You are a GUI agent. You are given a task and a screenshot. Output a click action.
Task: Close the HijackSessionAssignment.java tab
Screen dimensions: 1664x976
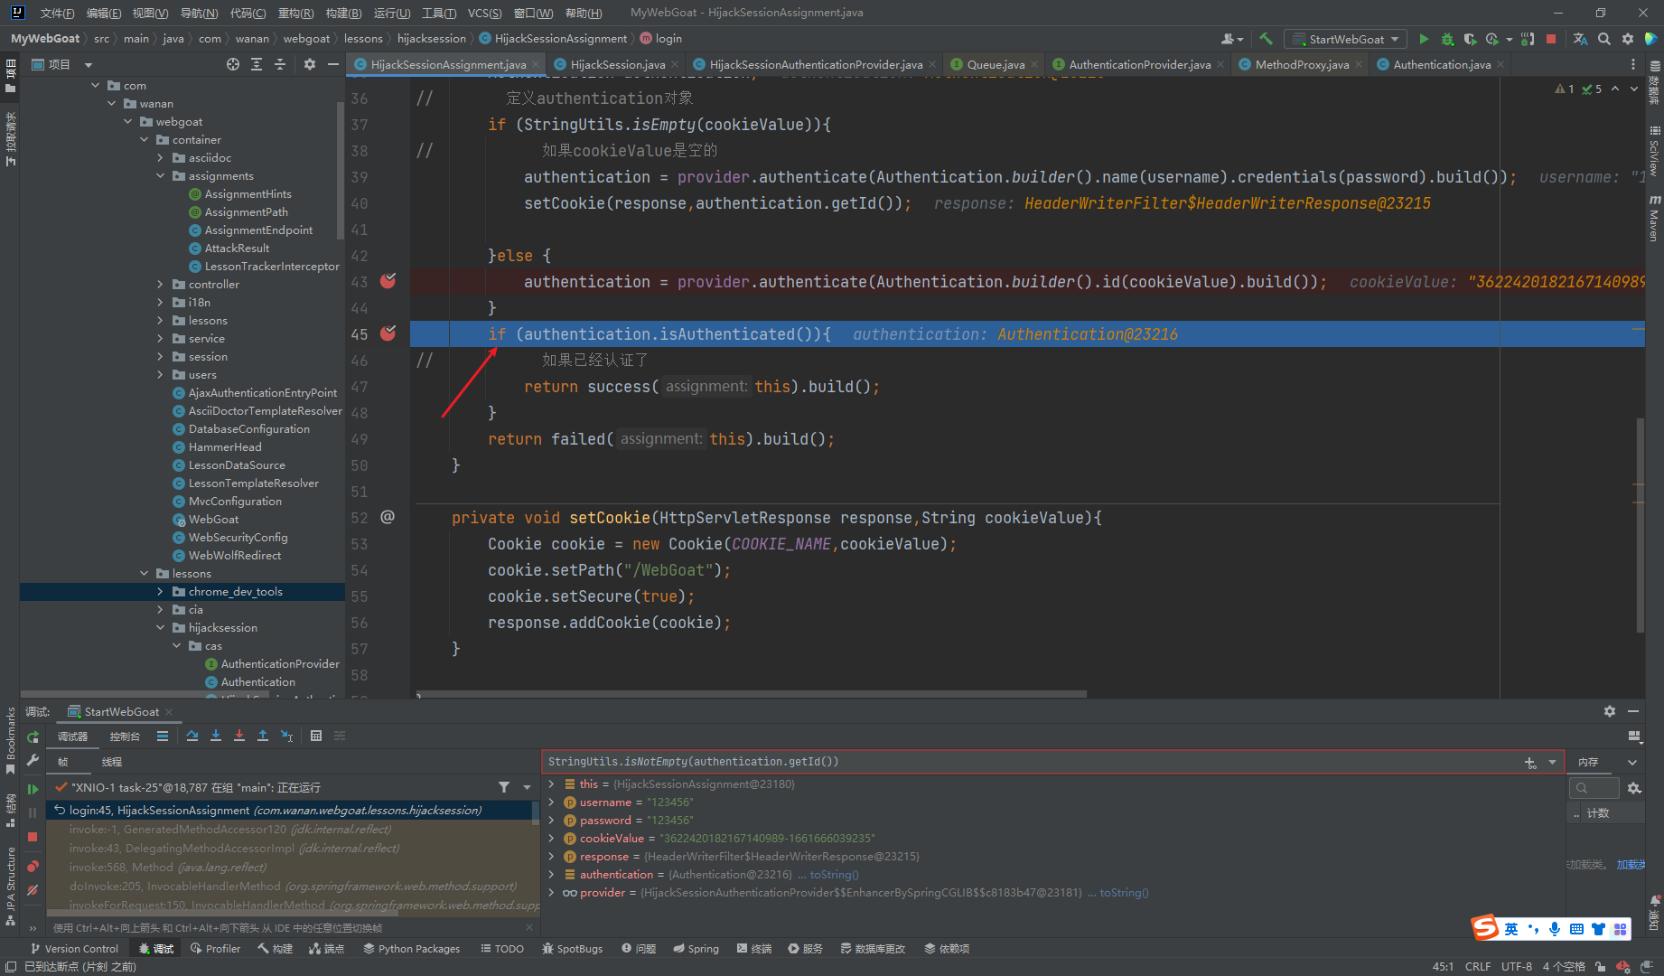click(x=536, y=64)
